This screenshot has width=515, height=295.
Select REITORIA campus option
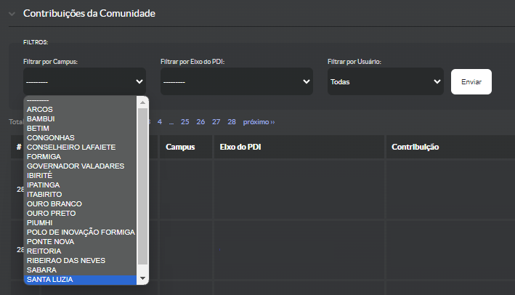click(x=44, y=251)
